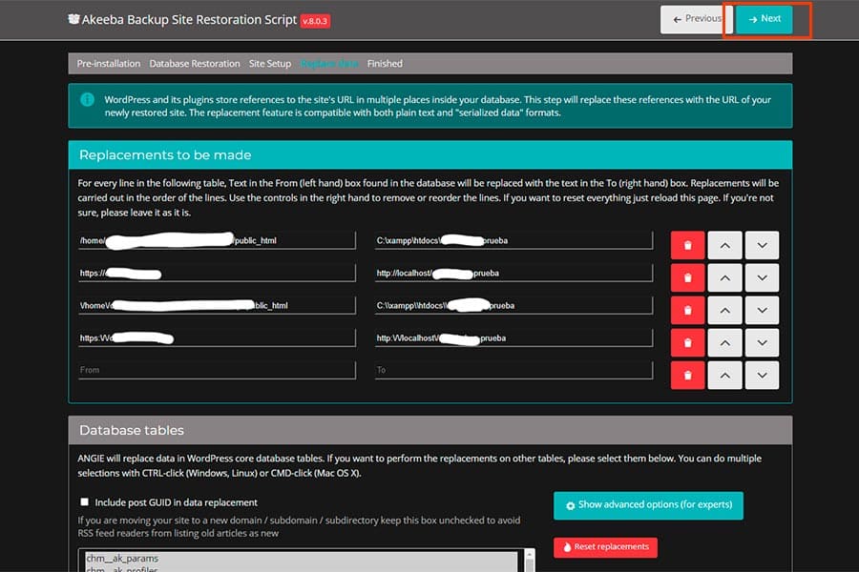Delete the escaped https:\/\/ replacement row

pos(687,343)
